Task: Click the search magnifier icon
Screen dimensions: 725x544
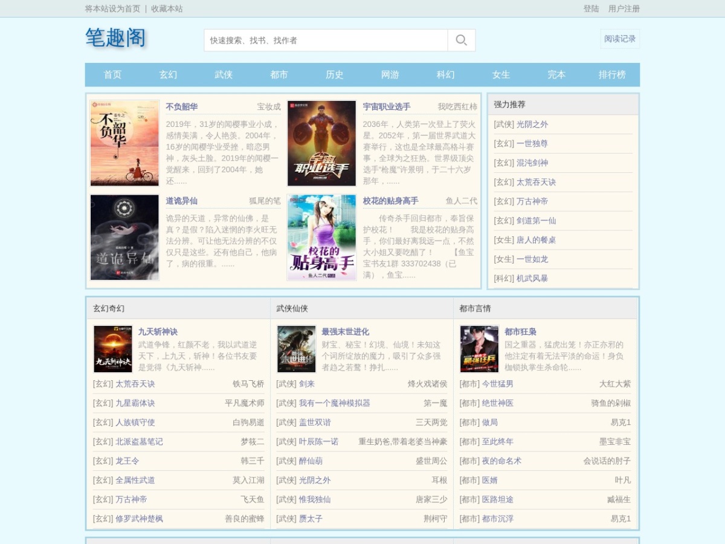Action: coord(462,40)
